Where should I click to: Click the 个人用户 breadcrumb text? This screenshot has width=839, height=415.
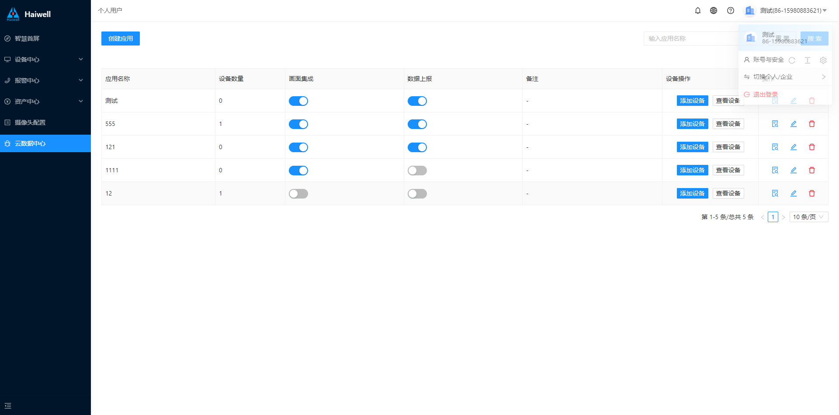pyautogui.click(x=110, y=10)
